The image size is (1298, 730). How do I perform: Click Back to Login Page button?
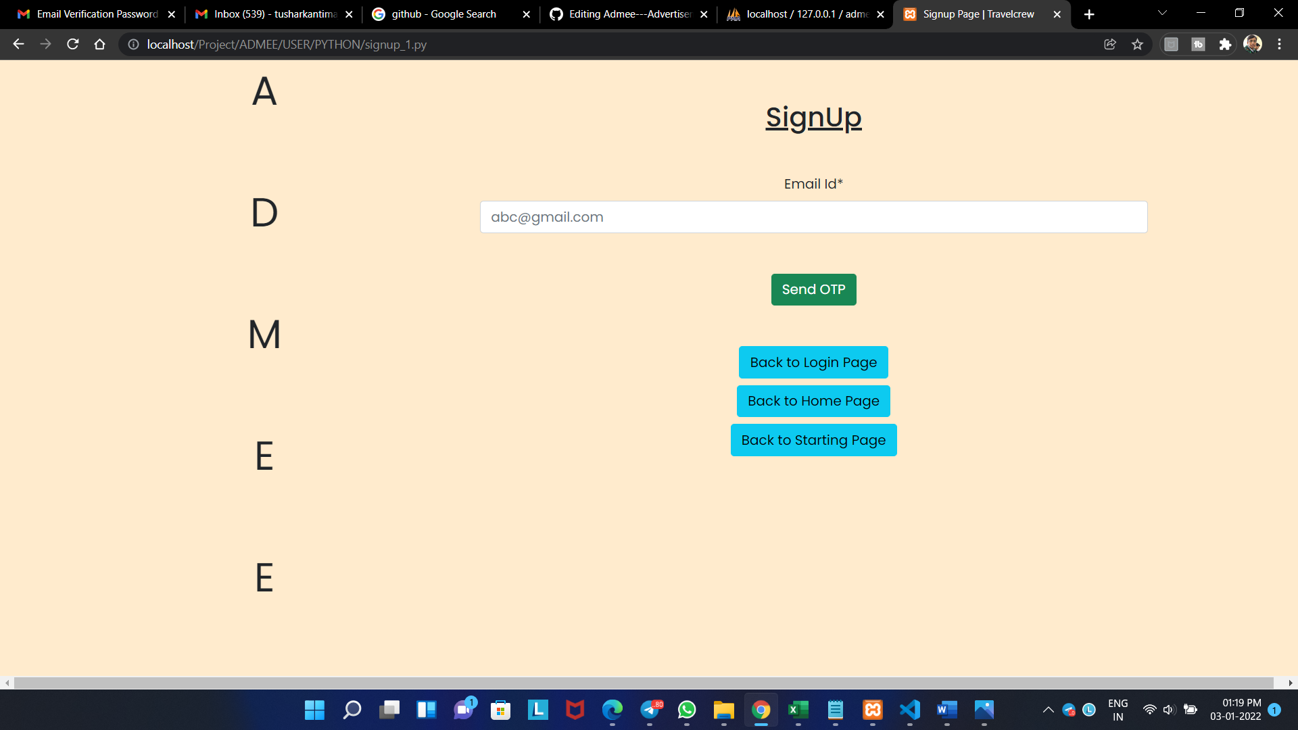tap(813, 362)
